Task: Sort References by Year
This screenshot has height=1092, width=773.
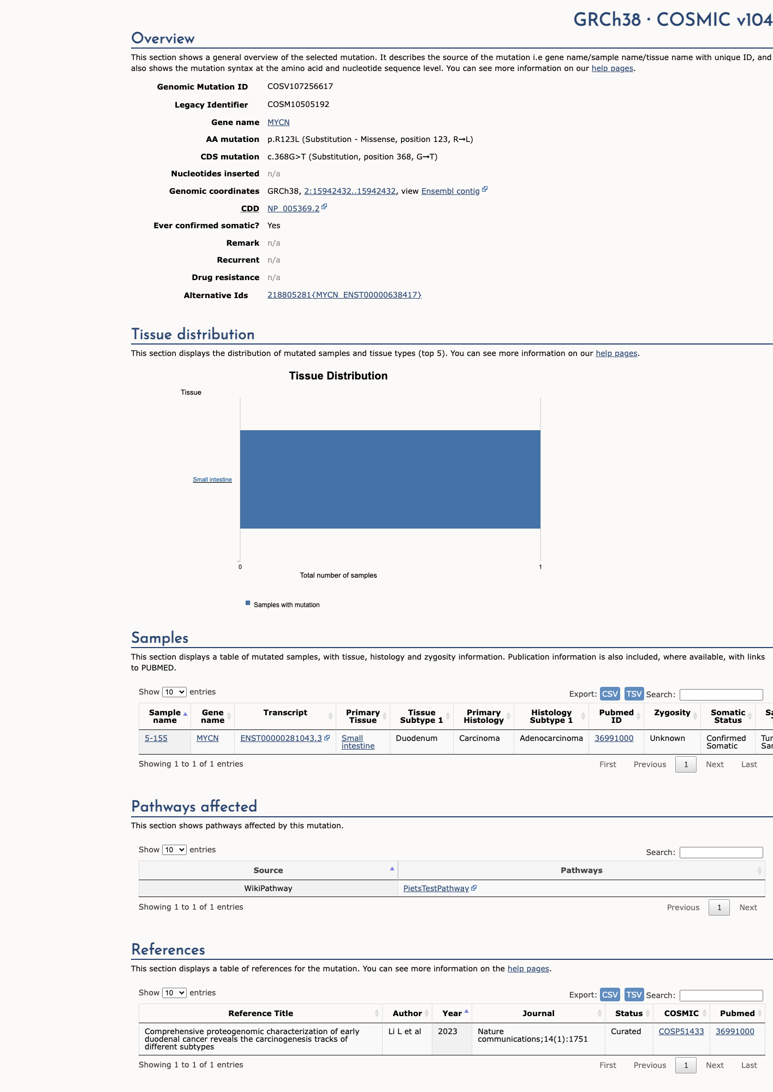Action: coord(452,1013)
